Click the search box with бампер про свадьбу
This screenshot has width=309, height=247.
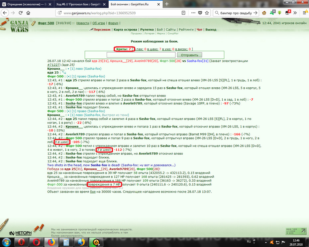236,13
